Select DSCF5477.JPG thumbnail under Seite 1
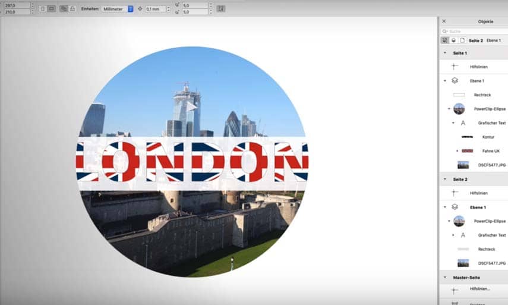This screenshot has height=305, width=508. click(x=463, y=165)
